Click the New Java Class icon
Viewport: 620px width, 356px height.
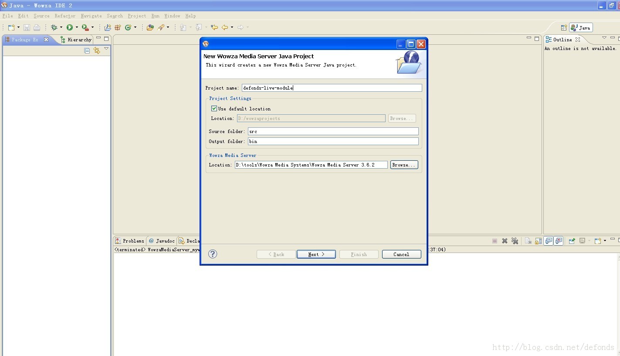click(128, 27)
